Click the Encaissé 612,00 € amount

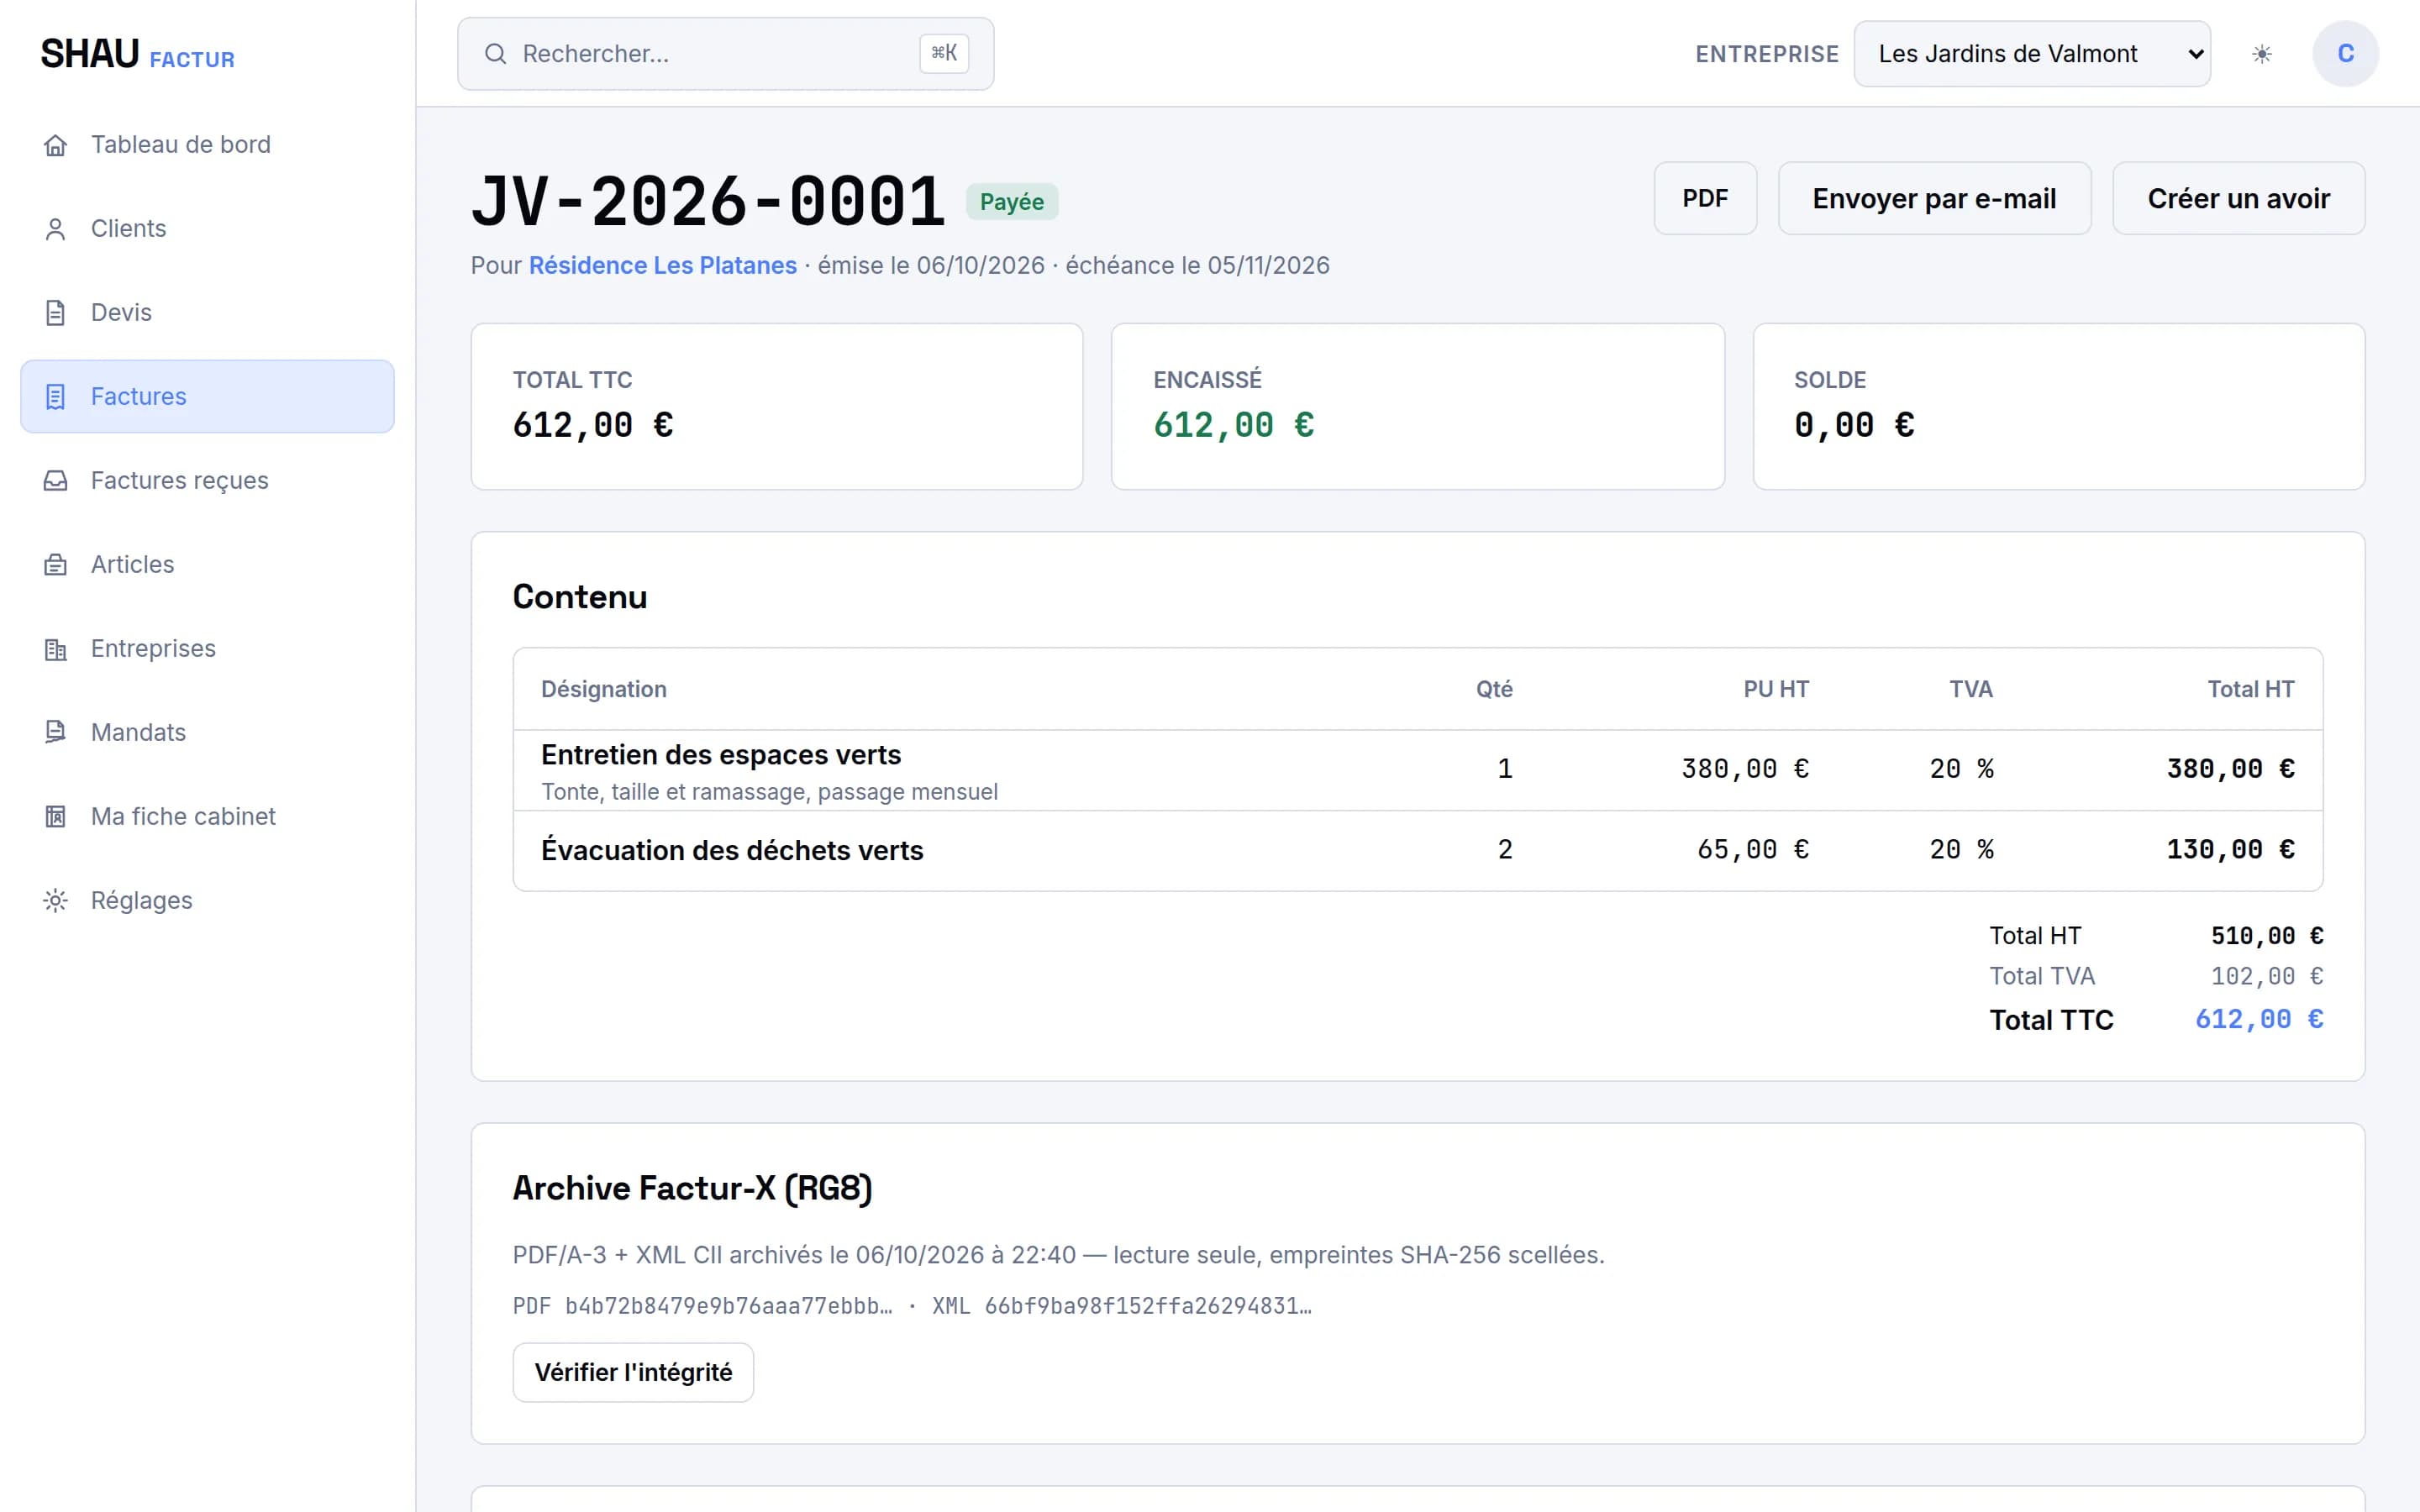pyautogui.click(x=1233, y=426)
